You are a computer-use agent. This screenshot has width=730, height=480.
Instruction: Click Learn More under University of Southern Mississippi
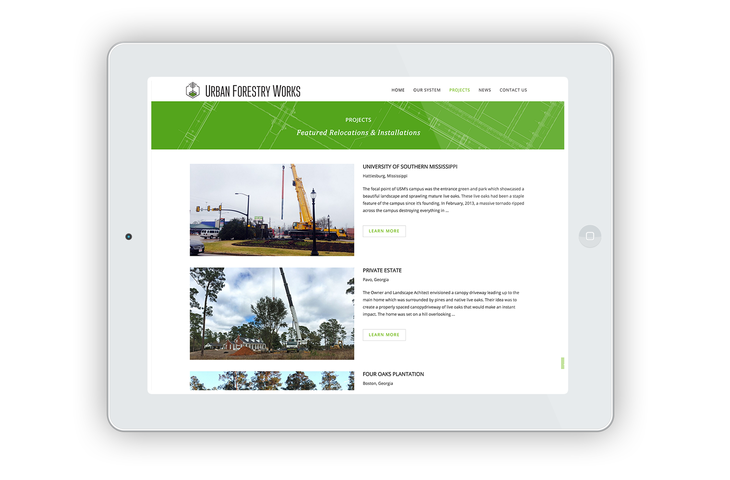pyautogui.click(x=384, y=231)
